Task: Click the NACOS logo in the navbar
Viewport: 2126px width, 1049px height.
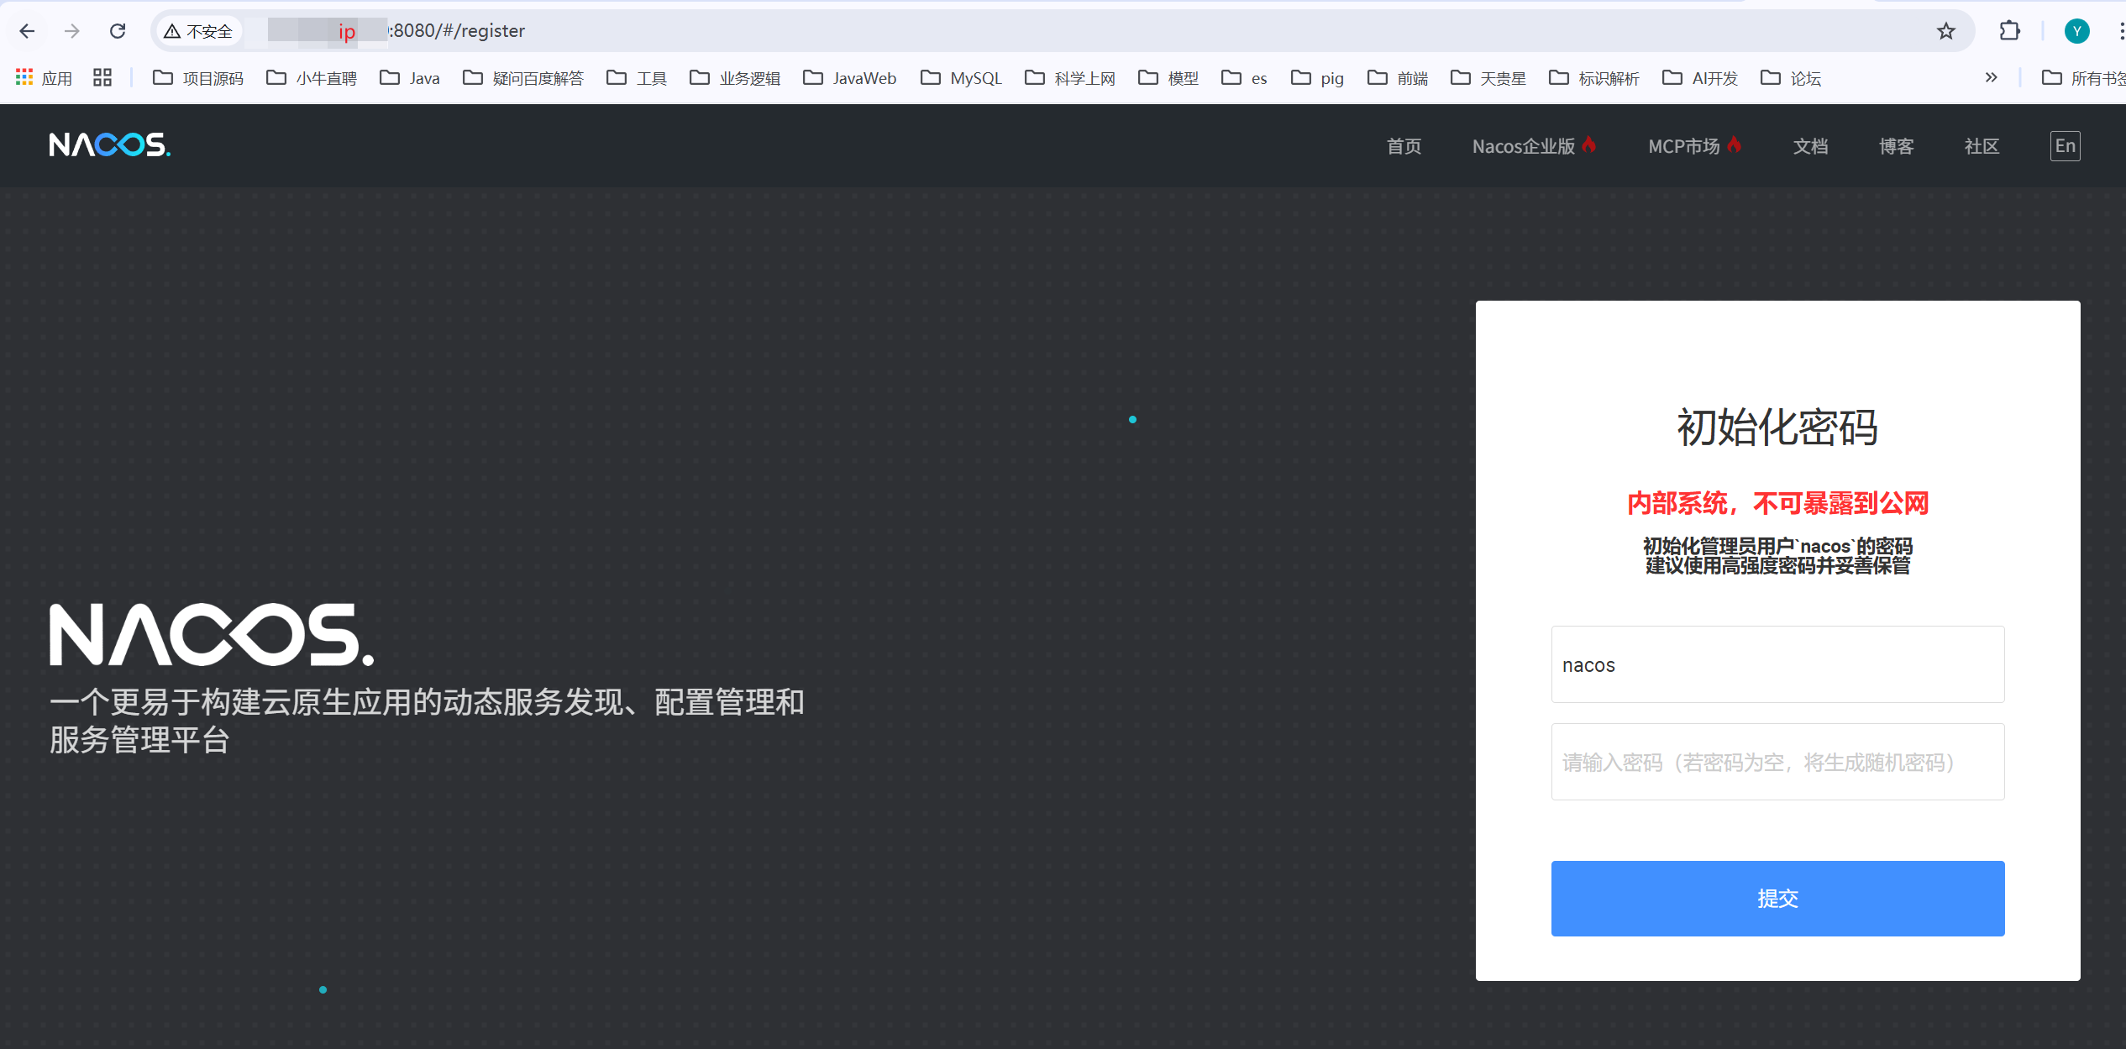Action: [x=110, y=144]
